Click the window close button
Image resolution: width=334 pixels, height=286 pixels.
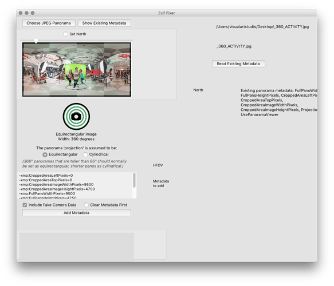[21, 13]
